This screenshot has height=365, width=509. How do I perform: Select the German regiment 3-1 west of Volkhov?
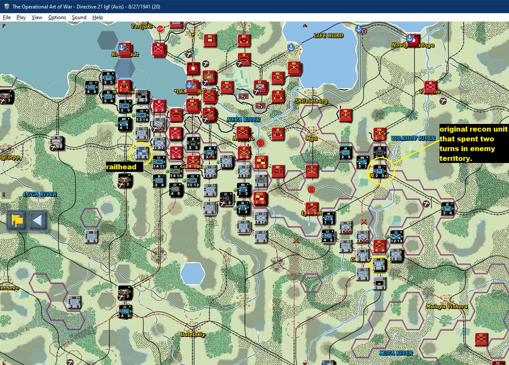pyautogui.click(x=362, y=162)
